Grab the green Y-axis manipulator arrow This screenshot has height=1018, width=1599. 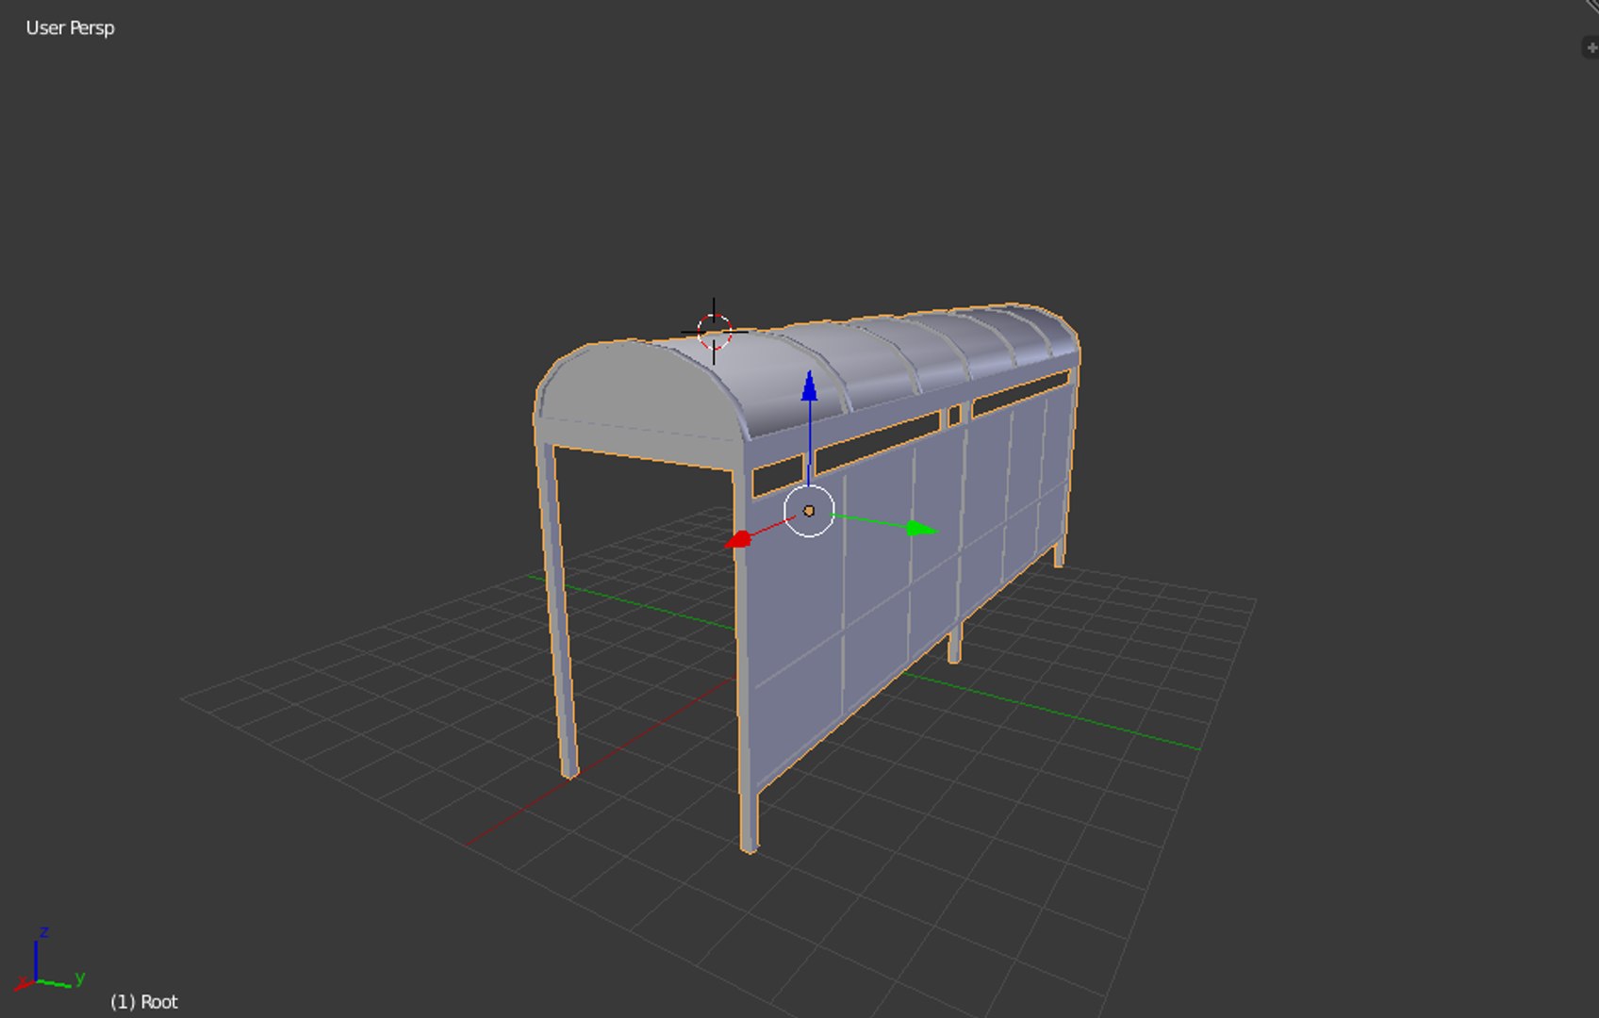(x=920, y=529)
